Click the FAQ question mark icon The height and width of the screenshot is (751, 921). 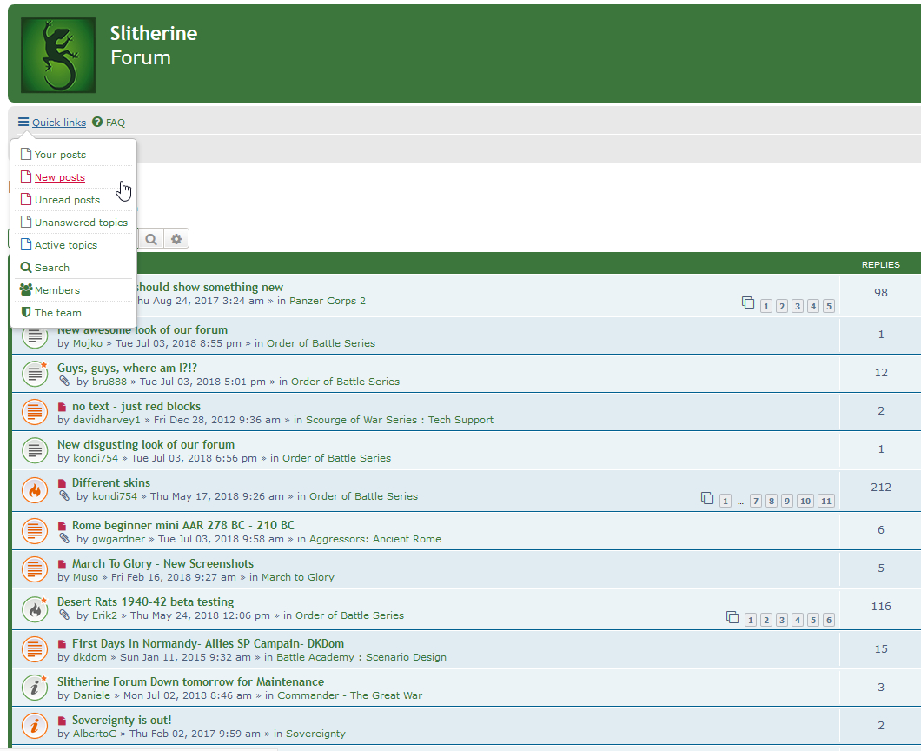[97, 122]
